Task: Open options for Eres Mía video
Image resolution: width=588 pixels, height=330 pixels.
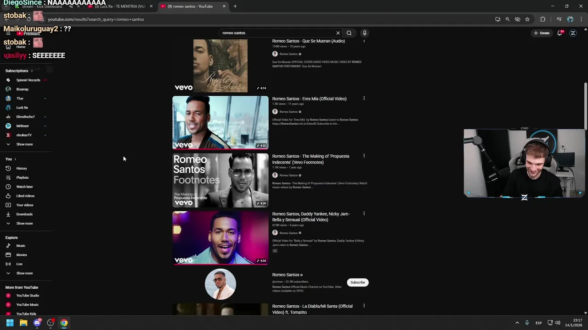Action: click(x=364, y=98)
